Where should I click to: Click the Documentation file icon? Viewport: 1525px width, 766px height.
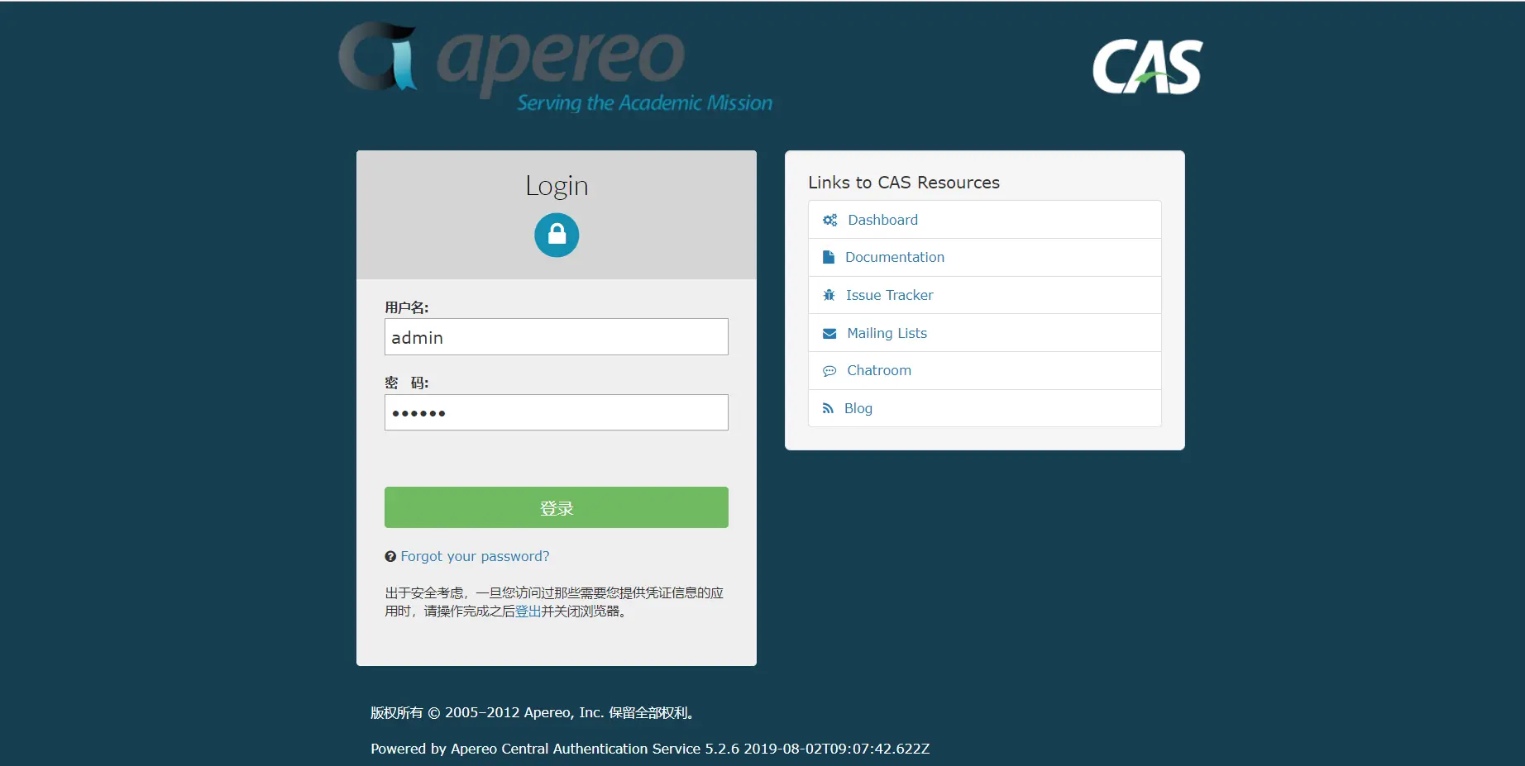tap(829, 257)
